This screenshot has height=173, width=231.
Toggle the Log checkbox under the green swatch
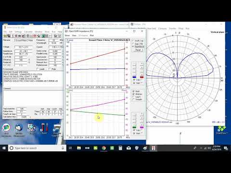pyautogui.click(x=134, y=130)
